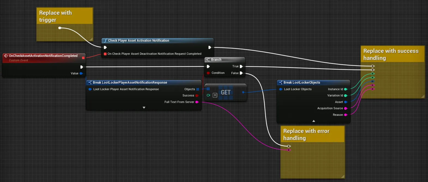This screenshot has width=428, height=182.
Task: Expand the Break LootLockerPlayerAssetNotificationResponse hidden pins arrow
Action: (144, 108)
